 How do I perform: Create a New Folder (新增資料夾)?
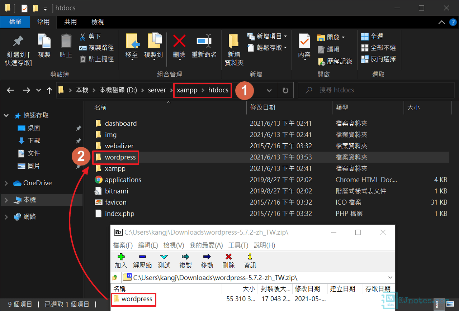[234, 49]
